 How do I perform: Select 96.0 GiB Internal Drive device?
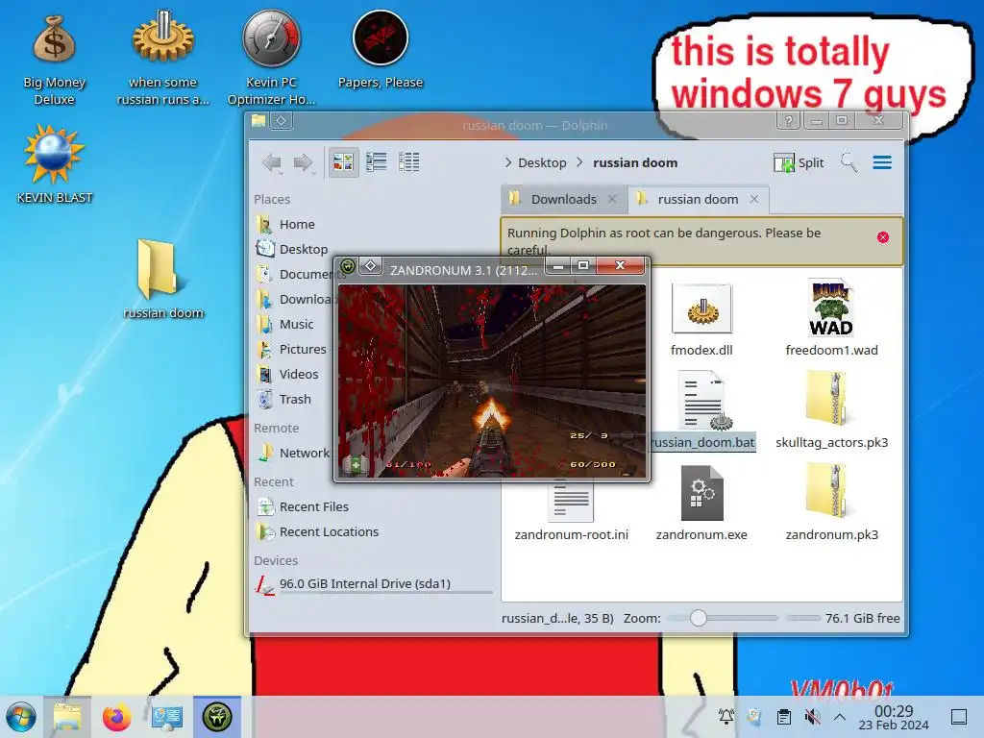[x=374, y=584]
